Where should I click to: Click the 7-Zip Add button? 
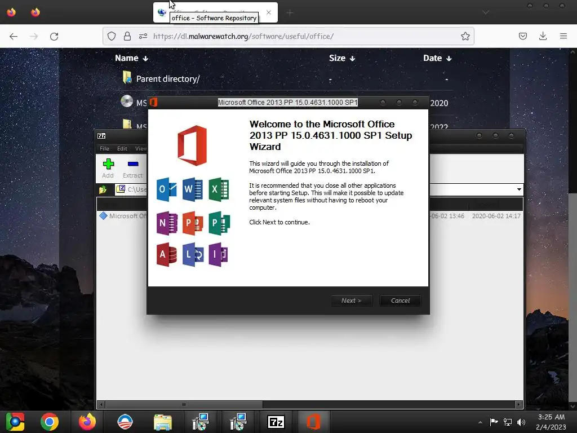click(108, 168)
